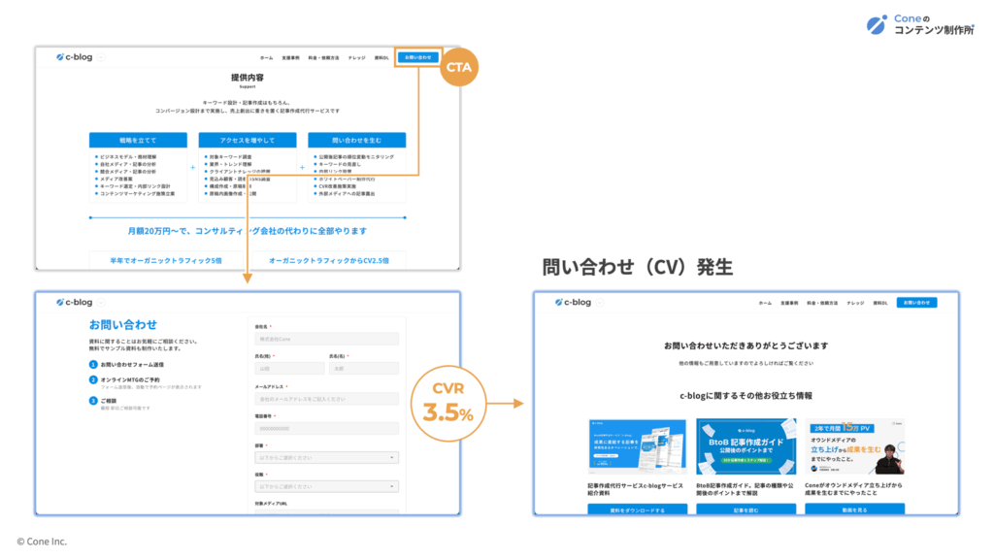Click c-blogに関するその他お役立ち情報 heading
The height and width of the screenshot is (559, 994).
746,396
